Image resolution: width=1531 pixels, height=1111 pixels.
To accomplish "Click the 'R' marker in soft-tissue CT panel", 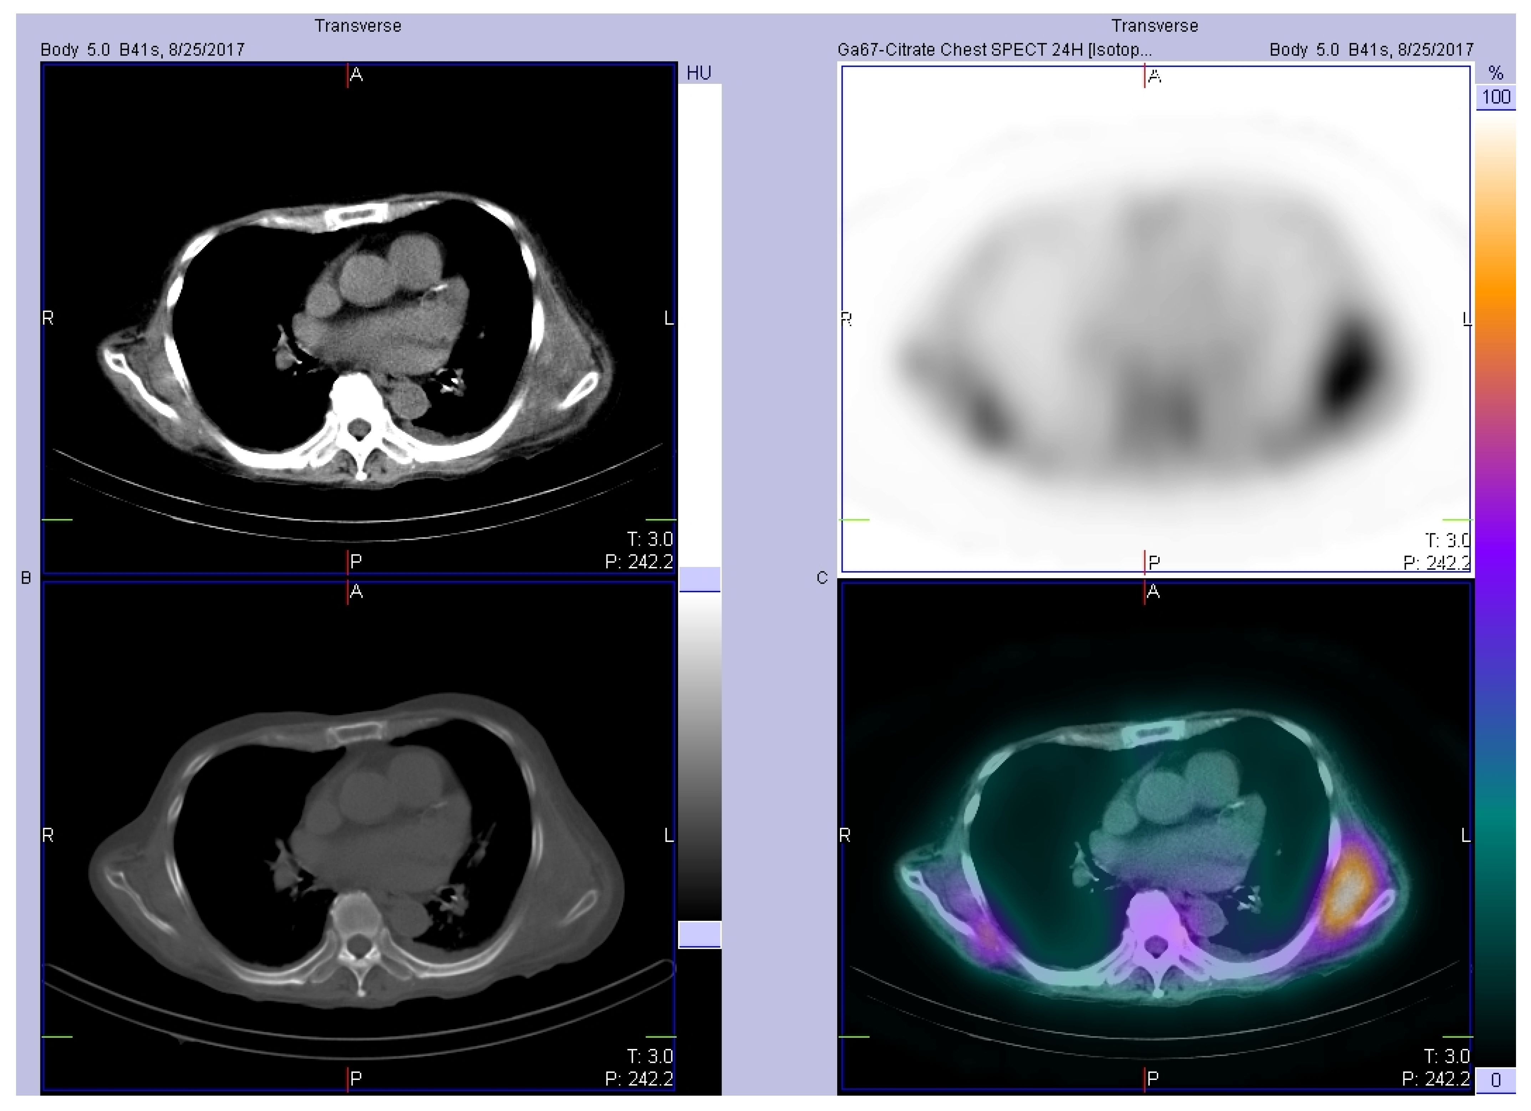I will pos(48,318).
